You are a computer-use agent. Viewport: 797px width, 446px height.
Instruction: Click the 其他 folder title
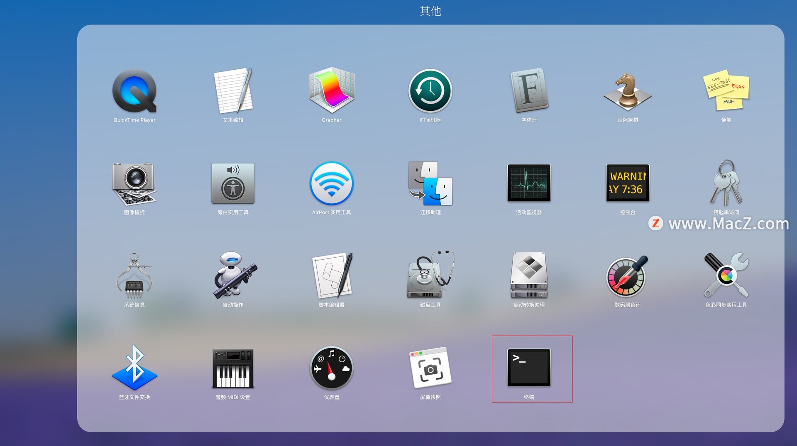[x=430, y=11]
